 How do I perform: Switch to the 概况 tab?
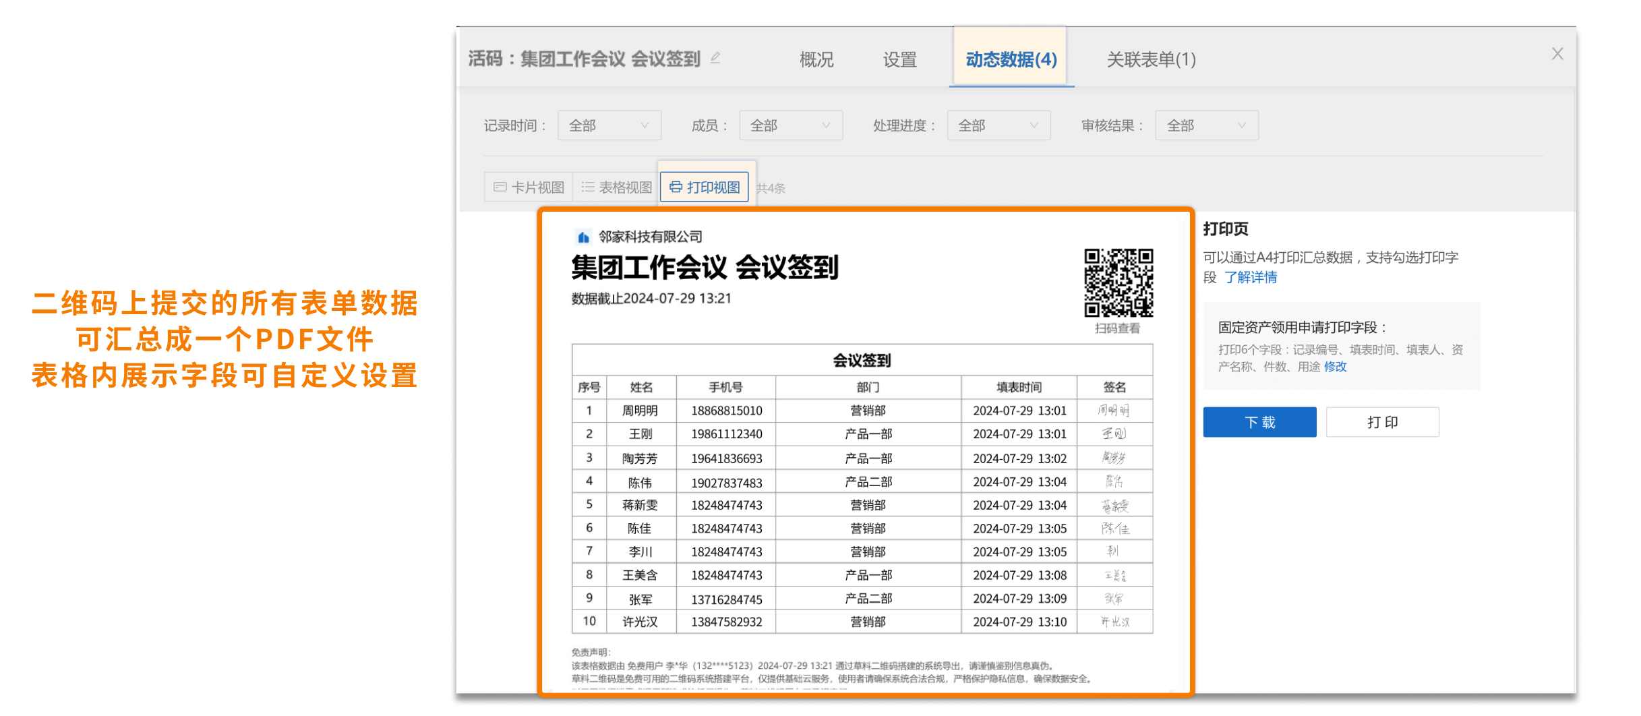(x=816, y=59)
